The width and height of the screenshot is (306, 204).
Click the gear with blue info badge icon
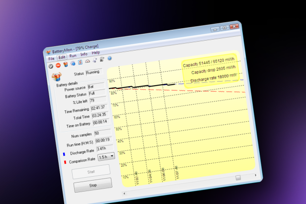coord(73,63)
